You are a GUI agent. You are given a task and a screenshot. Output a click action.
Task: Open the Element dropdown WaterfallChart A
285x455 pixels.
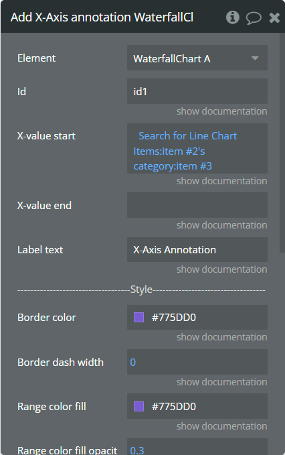point(197,58)
